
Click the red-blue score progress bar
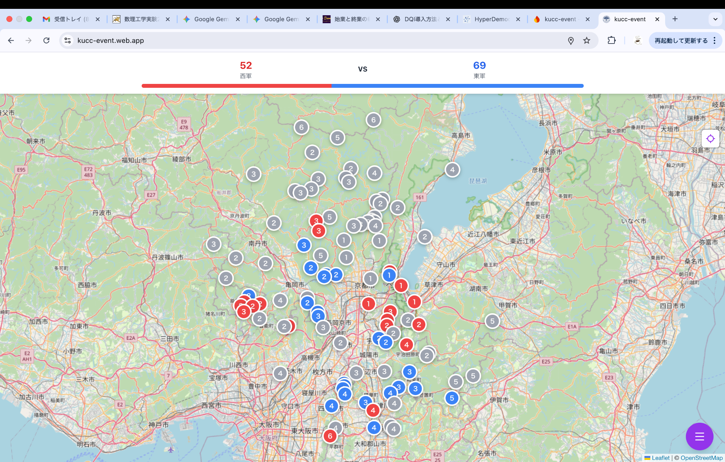coord(362,86)
